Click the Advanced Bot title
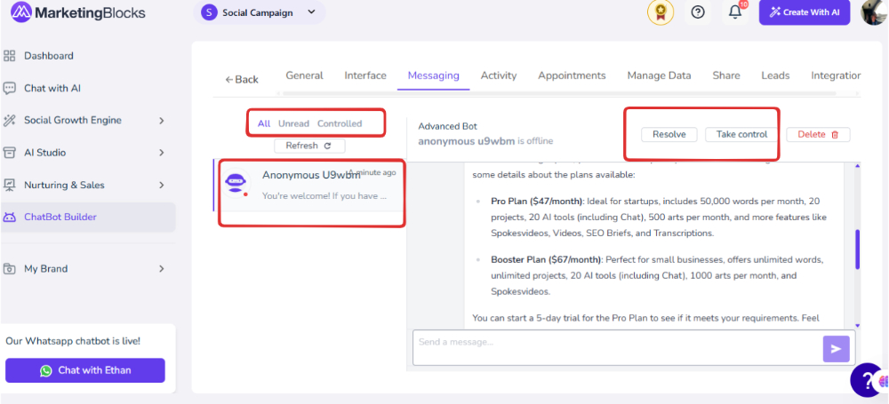 coord(447,126)
